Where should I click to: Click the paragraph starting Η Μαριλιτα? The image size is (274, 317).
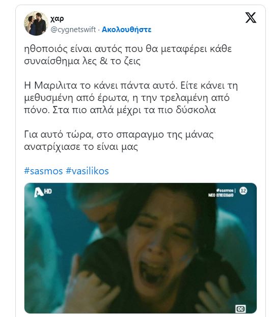[x=131, y=98]
